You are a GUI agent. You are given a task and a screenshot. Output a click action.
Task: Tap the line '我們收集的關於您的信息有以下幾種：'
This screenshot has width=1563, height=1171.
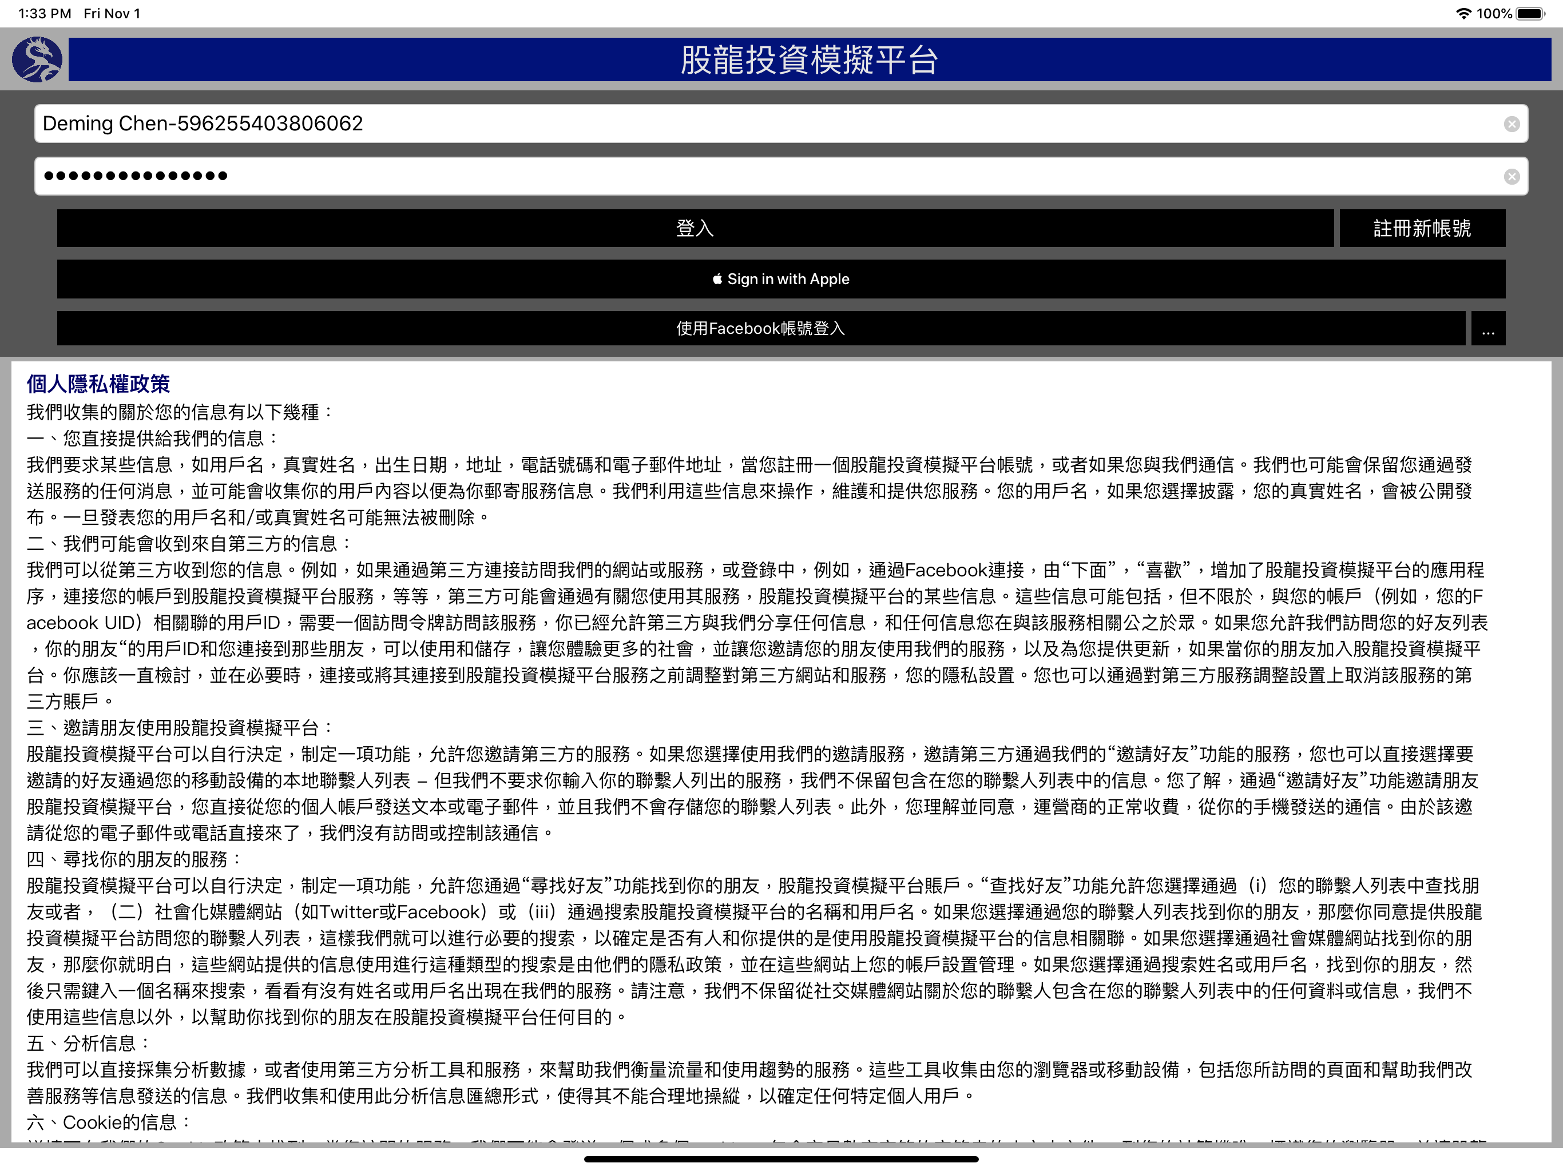point(181,412)
